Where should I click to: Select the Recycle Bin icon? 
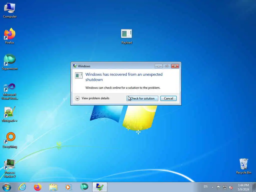243,166
